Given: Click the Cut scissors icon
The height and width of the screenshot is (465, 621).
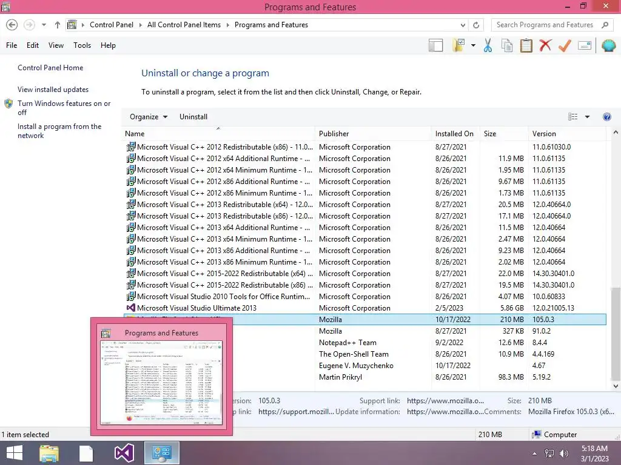Looking at the screenshot, I should click(488, 45).
